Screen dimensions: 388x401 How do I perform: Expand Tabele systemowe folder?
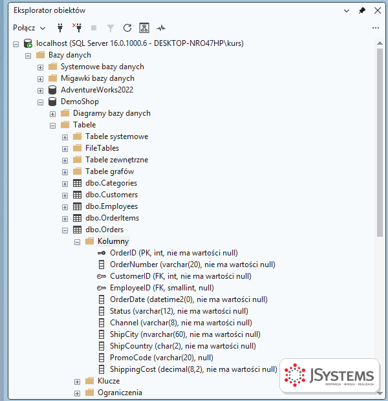click(x=65, y=137)
